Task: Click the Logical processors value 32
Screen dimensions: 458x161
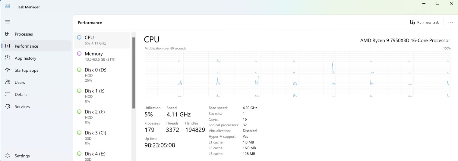Action: (245, 125)
